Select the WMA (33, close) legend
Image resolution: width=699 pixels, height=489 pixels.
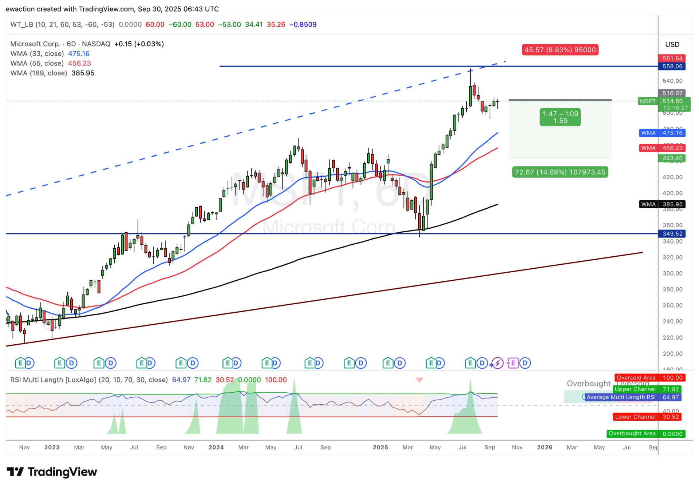(x=37, y=54)
